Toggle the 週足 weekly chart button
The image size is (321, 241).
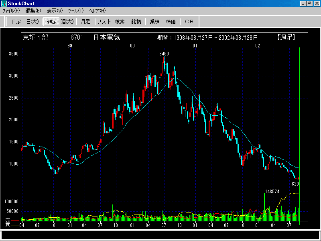tap(52, 22)
